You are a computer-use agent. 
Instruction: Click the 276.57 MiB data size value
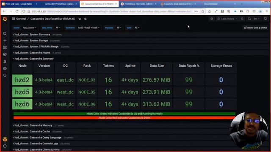157,80
